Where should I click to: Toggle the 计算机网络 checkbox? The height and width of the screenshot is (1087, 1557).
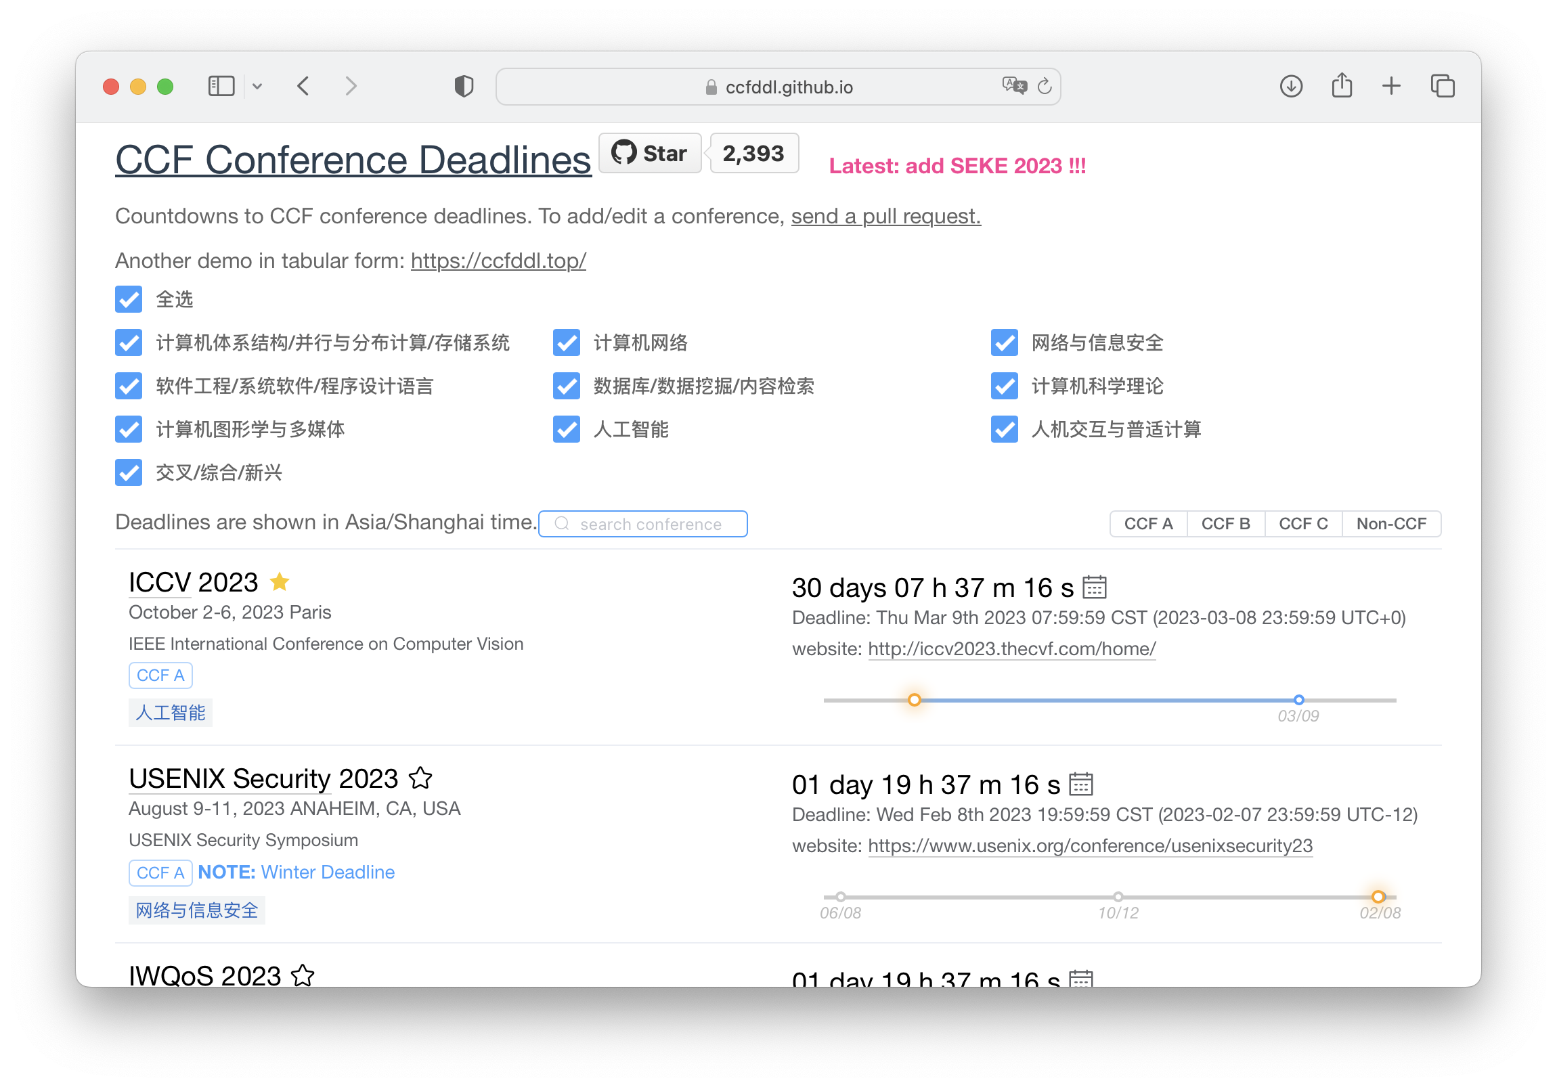[566, 342]
